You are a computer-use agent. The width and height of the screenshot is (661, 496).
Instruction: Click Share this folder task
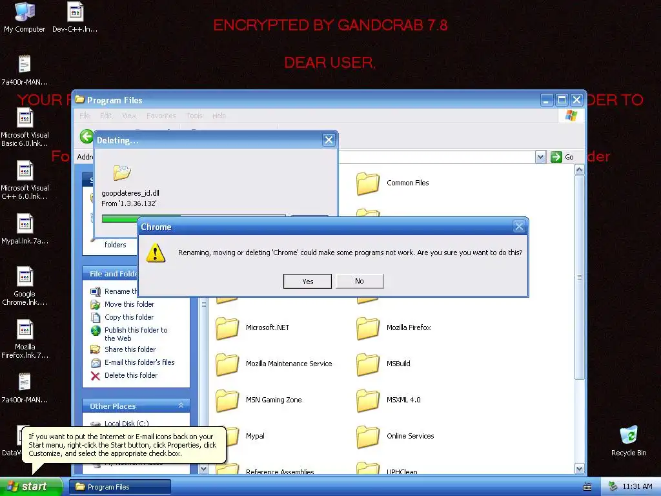tap(130, 349)
